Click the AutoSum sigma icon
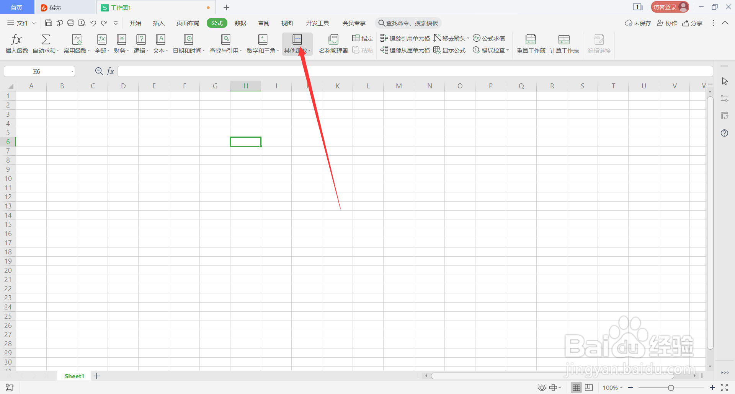Screen dimensions: 735x394 [46, 39]
